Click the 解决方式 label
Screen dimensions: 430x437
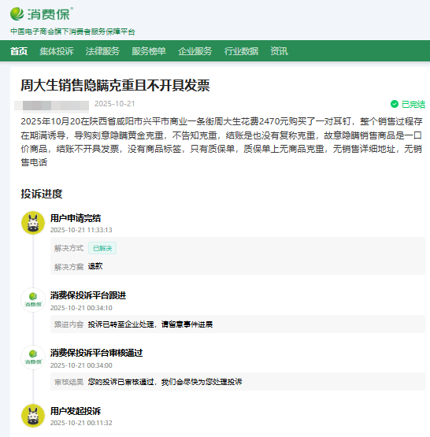pyautogui.click(x=69, y=248)
